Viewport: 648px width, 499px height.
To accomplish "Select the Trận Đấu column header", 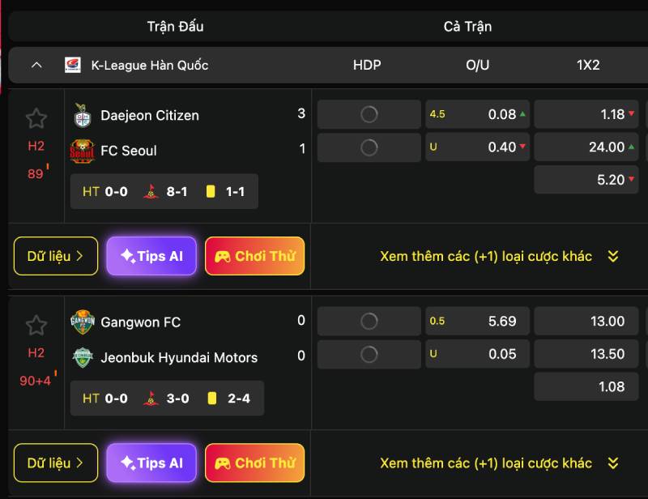I will (175, 27).
